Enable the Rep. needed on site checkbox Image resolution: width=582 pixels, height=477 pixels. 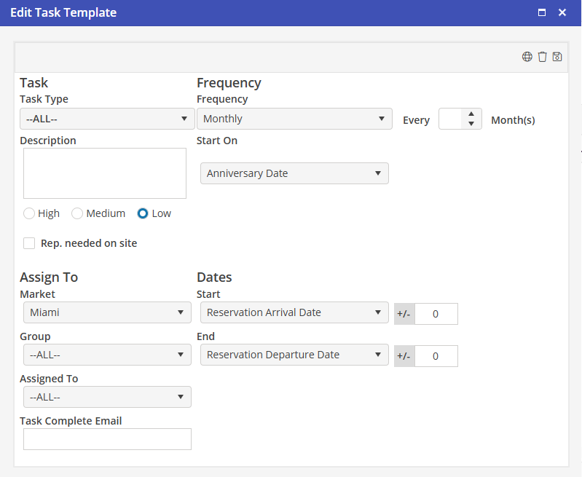[x=29, y=243]
